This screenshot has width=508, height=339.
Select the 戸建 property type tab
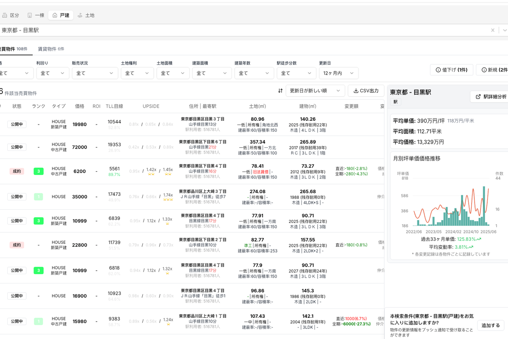pyautogui.click(x=61, y=15)
